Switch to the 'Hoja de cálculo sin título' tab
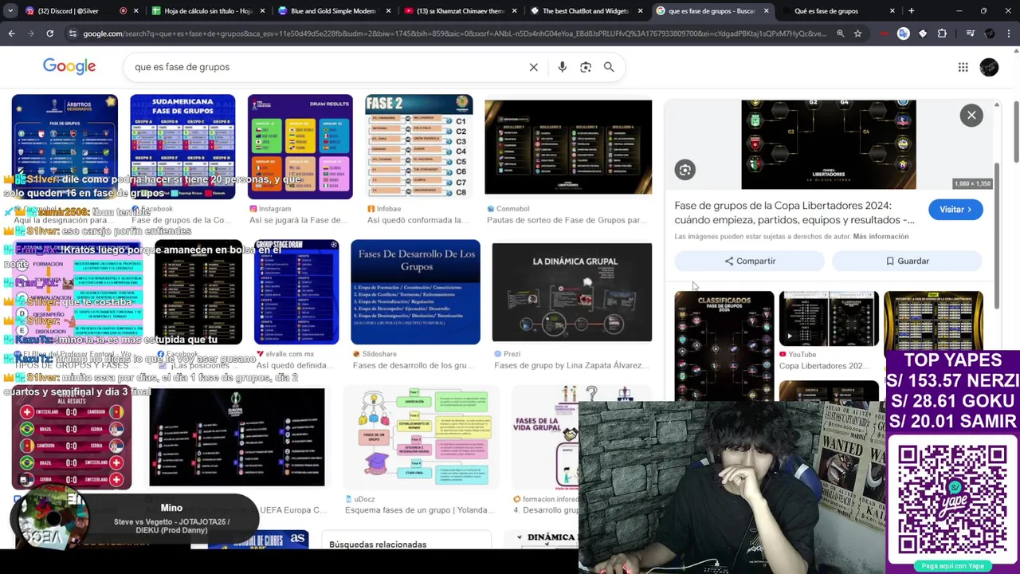1020x574 pixels. click(x=207, y=11)
